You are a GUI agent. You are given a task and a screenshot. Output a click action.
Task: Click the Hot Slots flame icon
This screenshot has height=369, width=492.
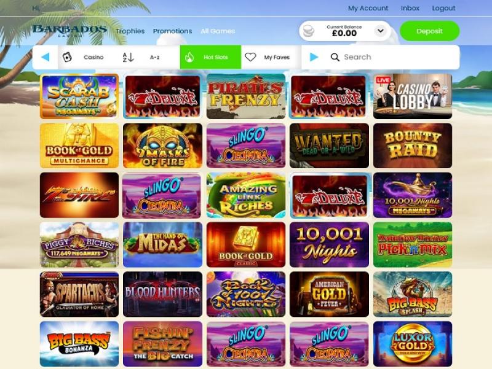189,57
